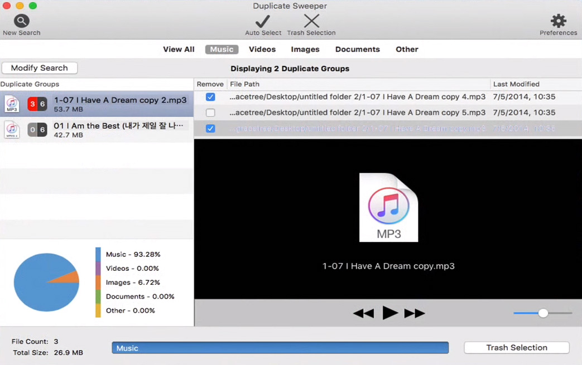Click the New Search magnifier icon
Image resolution: width=582 pixels, height=365 pixels.
click(x=21, y=21)
